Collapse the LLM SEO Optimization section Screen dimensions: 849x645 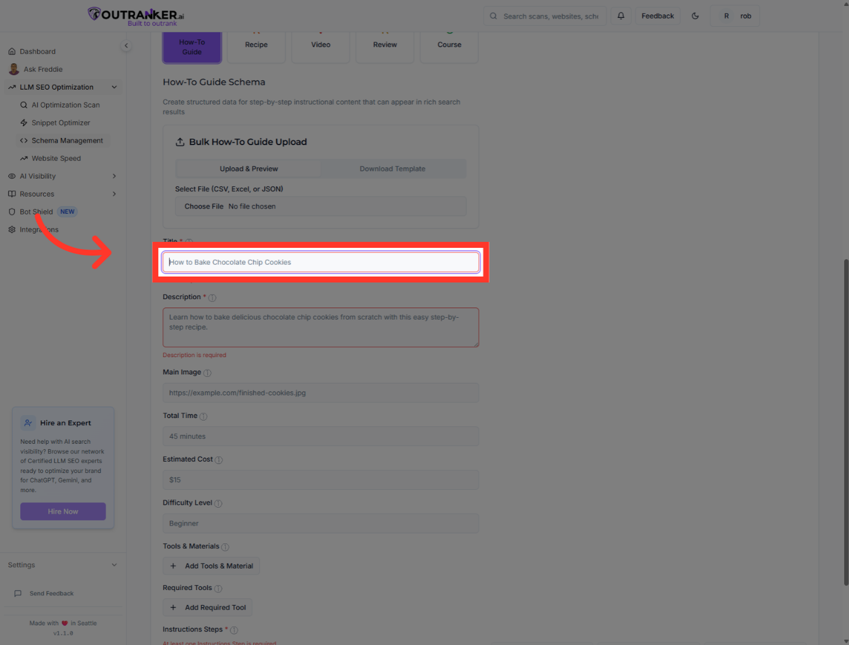63,87
